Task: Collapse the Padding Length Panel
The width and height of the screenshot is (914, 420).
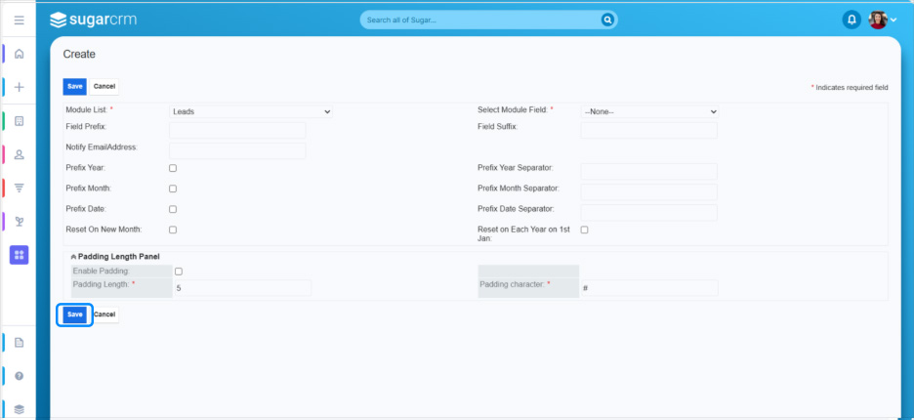Action: coord(73,256)
